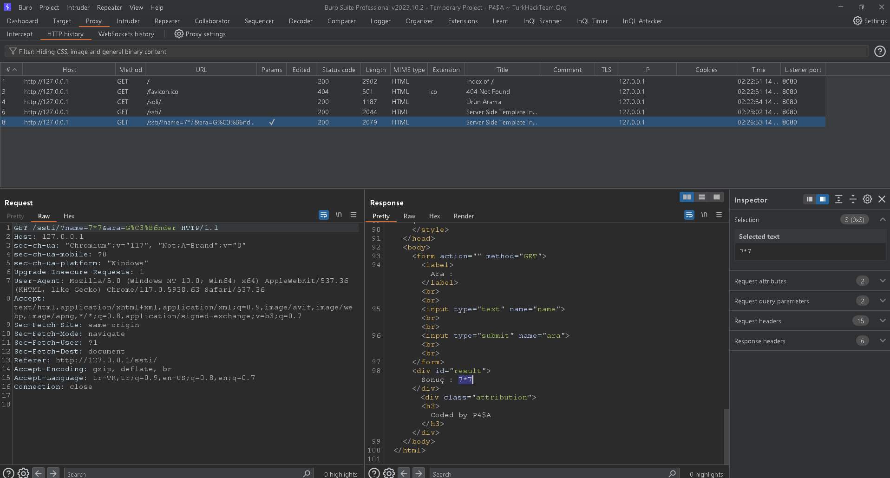Open WebSockets history sub-tab
Screen dimensions: 890x478
pyautogui.click(x=126, y=34)
